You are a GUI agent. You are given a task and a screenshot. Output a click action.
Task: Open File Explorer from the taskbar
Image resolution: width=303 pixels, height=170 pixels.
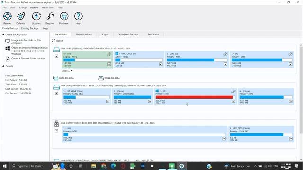pos(94,166)
